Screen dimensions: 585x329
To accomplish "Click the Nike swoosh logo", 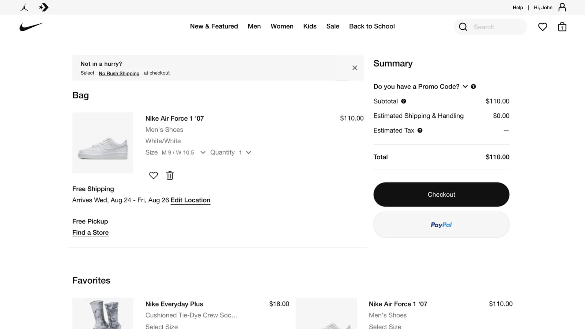I will tap(31, 26).
